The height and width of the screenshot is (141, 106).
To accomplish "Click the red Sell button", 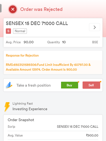I will [91, 85].
